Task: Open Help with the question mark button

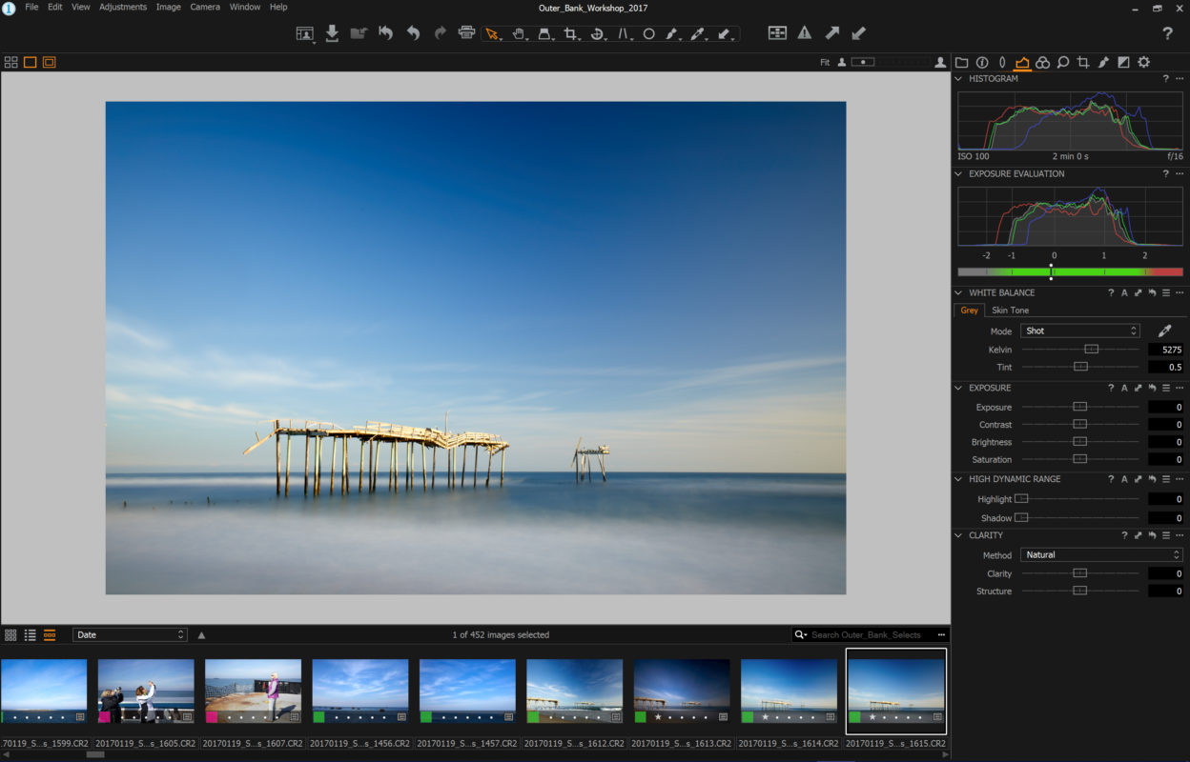Action: [1167, 33]
